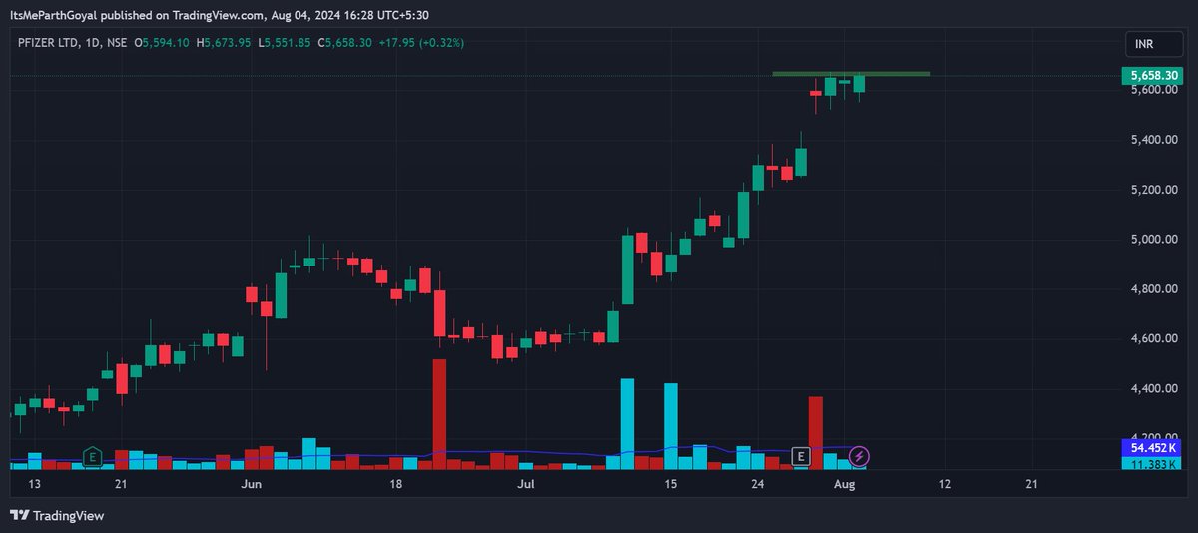Screen dimensions: 1198x533
Task: Click the tall cyan volume bar above 15
Action: click(x=671, y=426)
